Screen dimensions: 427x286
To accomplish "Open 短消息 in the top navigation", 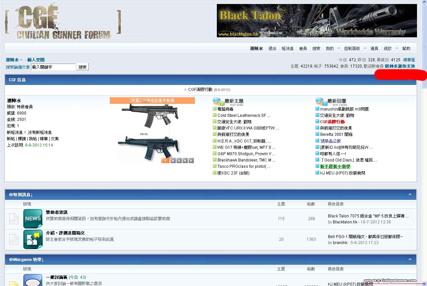I will pos(287,49).
